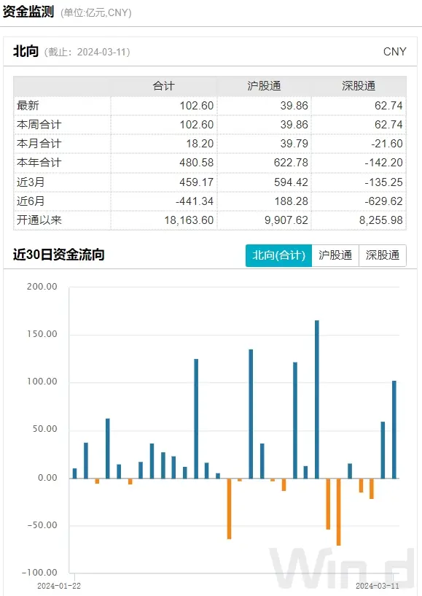Select the 开通以来 row label
The width and height of the screenshot is (422, 596).
39,220
